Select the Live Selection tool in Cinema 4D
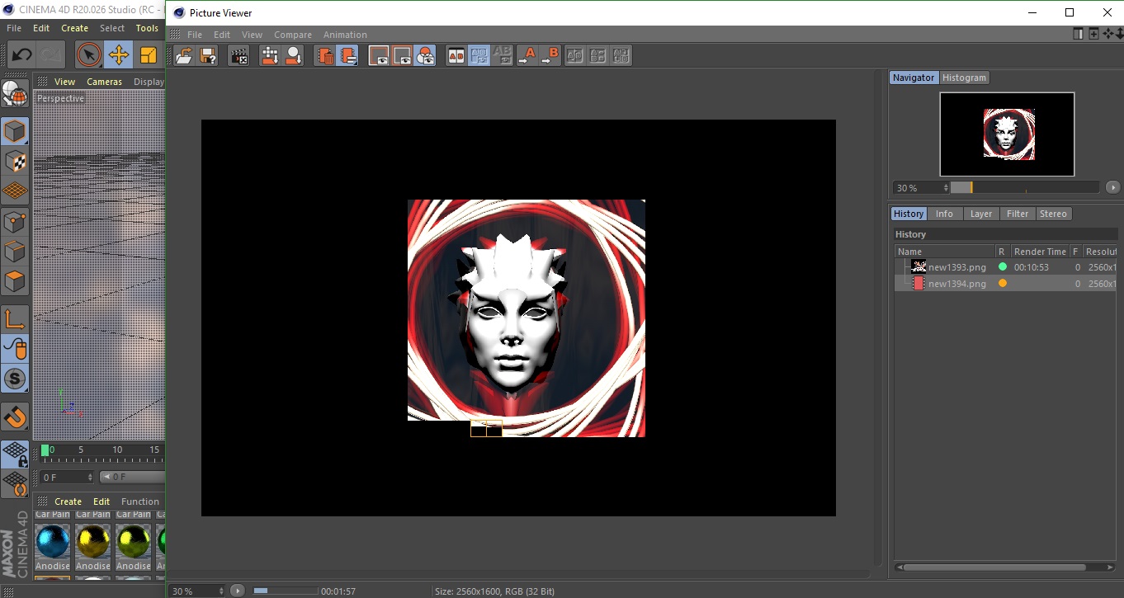Screen dimensions: 1124x598 coord(88,55)
